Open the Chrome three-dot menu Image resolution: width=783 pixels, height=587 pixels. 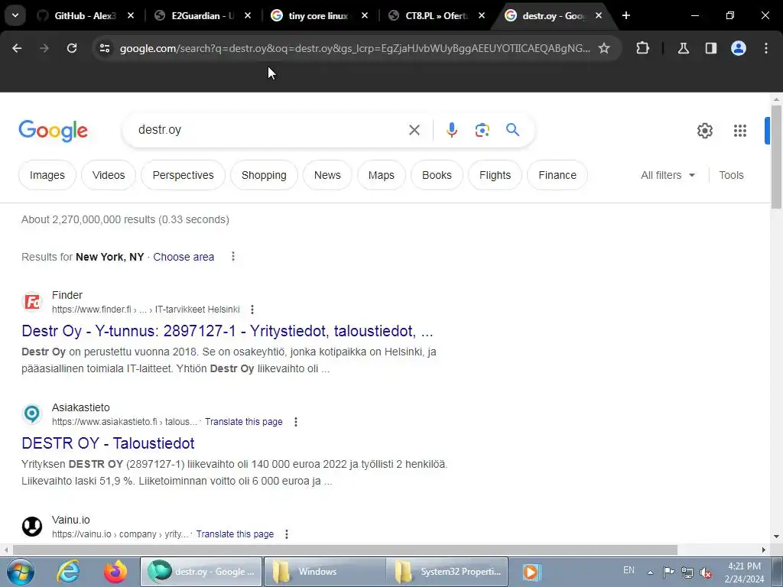(x=766, y=48)
